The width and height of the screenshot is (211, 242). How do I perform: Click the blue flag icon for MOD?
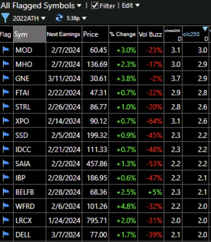tap(6, 50)
